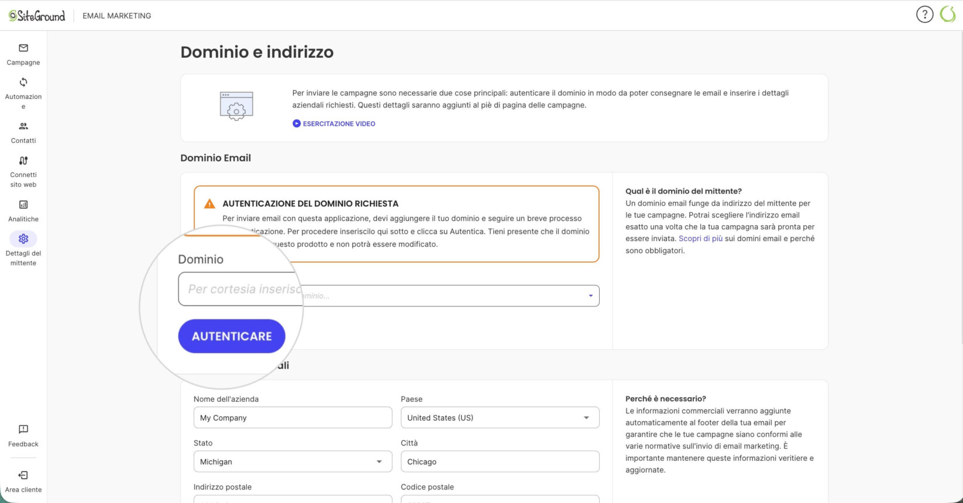Click the "EMAIL MARKETING" header label
Image resolution: width=963 pixels, height=503 pixels.
tap(117, 16)
